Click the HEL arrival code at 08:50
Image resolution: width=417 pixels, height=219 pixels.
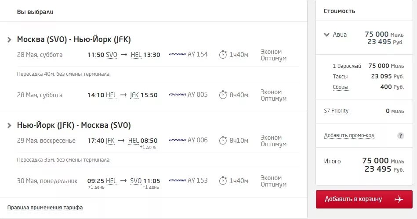(134, 141)
